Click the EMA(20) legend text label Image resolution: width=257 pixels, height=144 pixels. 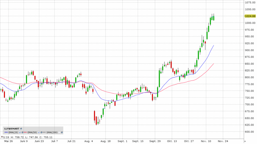pyautogui.click(x=13, y=132)
